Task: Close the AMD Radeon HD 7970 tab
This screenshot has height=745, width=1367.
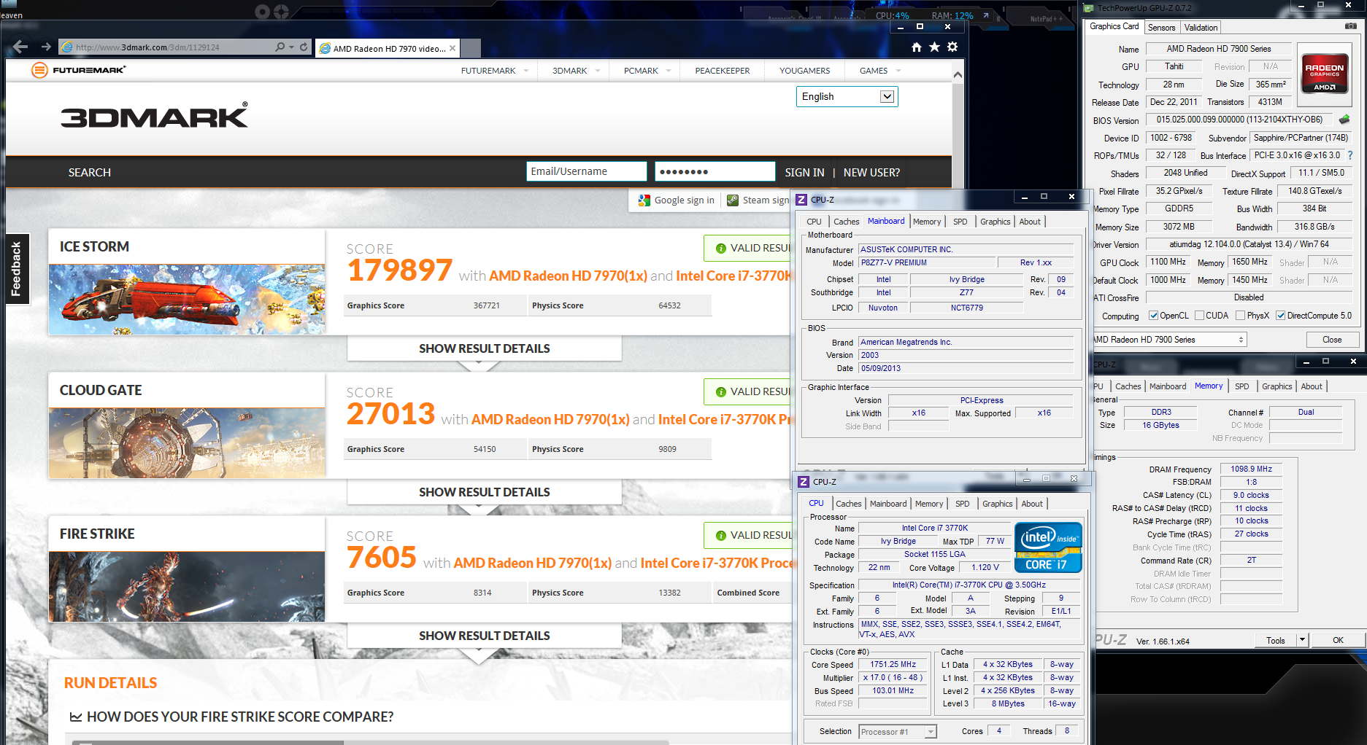Action: point(453,48)
